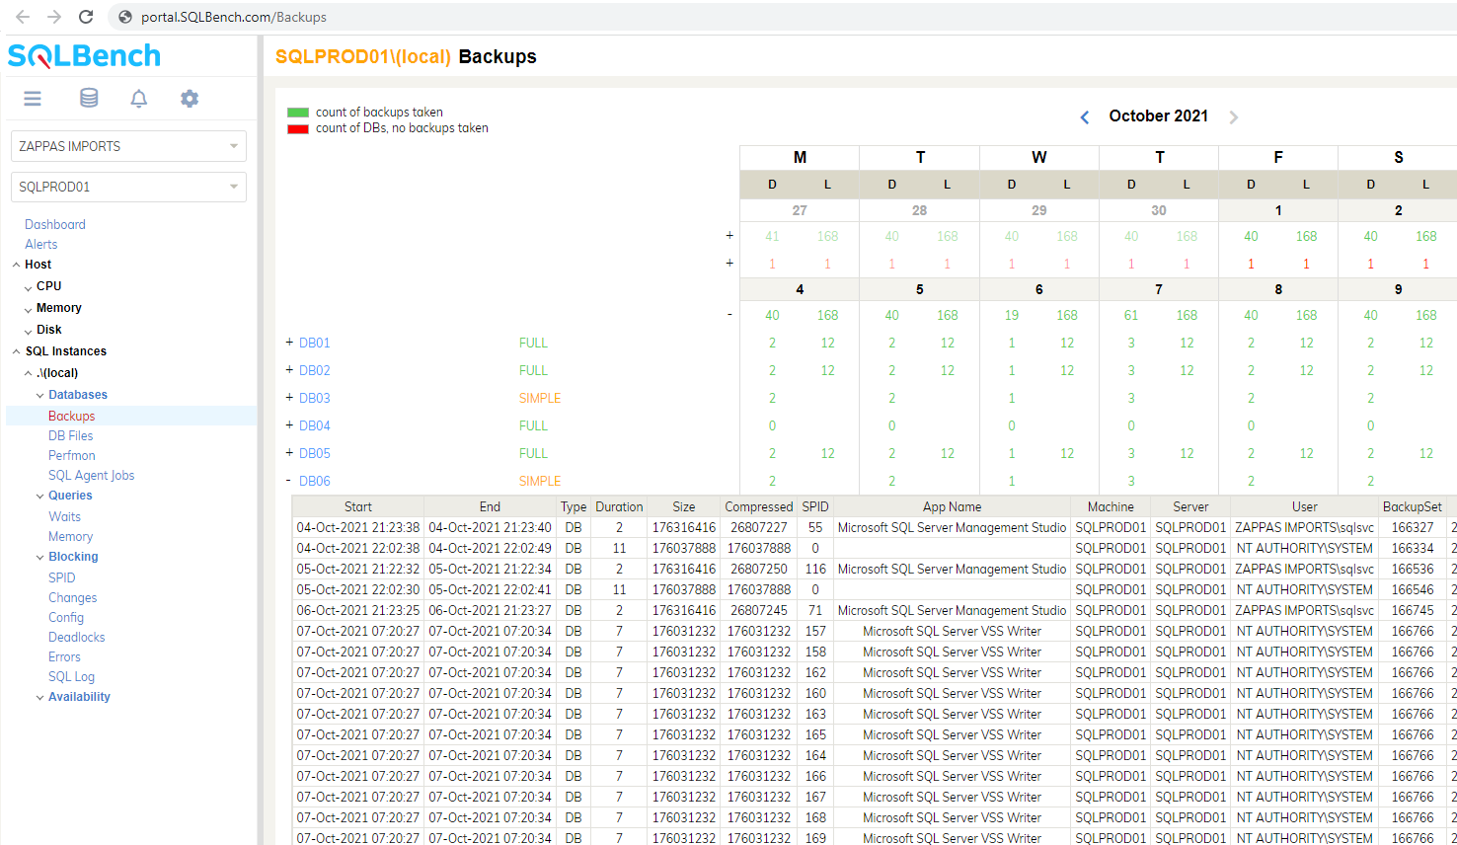The width and height of the screenshot is (1457, 845).
Task: Sort table by BackupSet header
Action: pyautogui.click(x=1413, y=506)
